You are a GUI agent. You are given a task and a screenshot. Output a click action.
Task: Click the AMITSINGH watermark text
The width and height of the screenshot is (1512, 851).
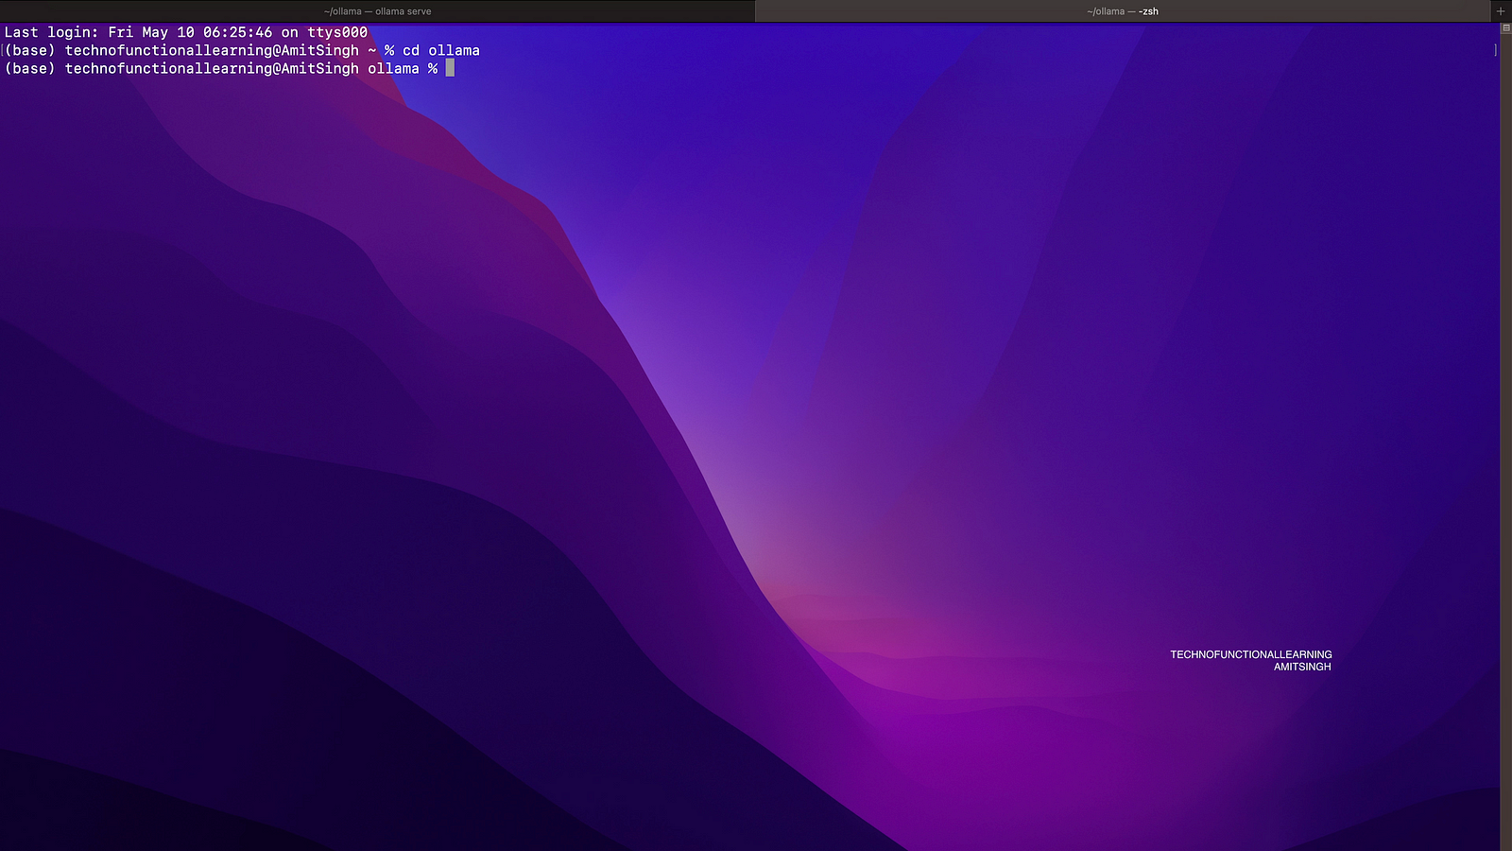1301,667
